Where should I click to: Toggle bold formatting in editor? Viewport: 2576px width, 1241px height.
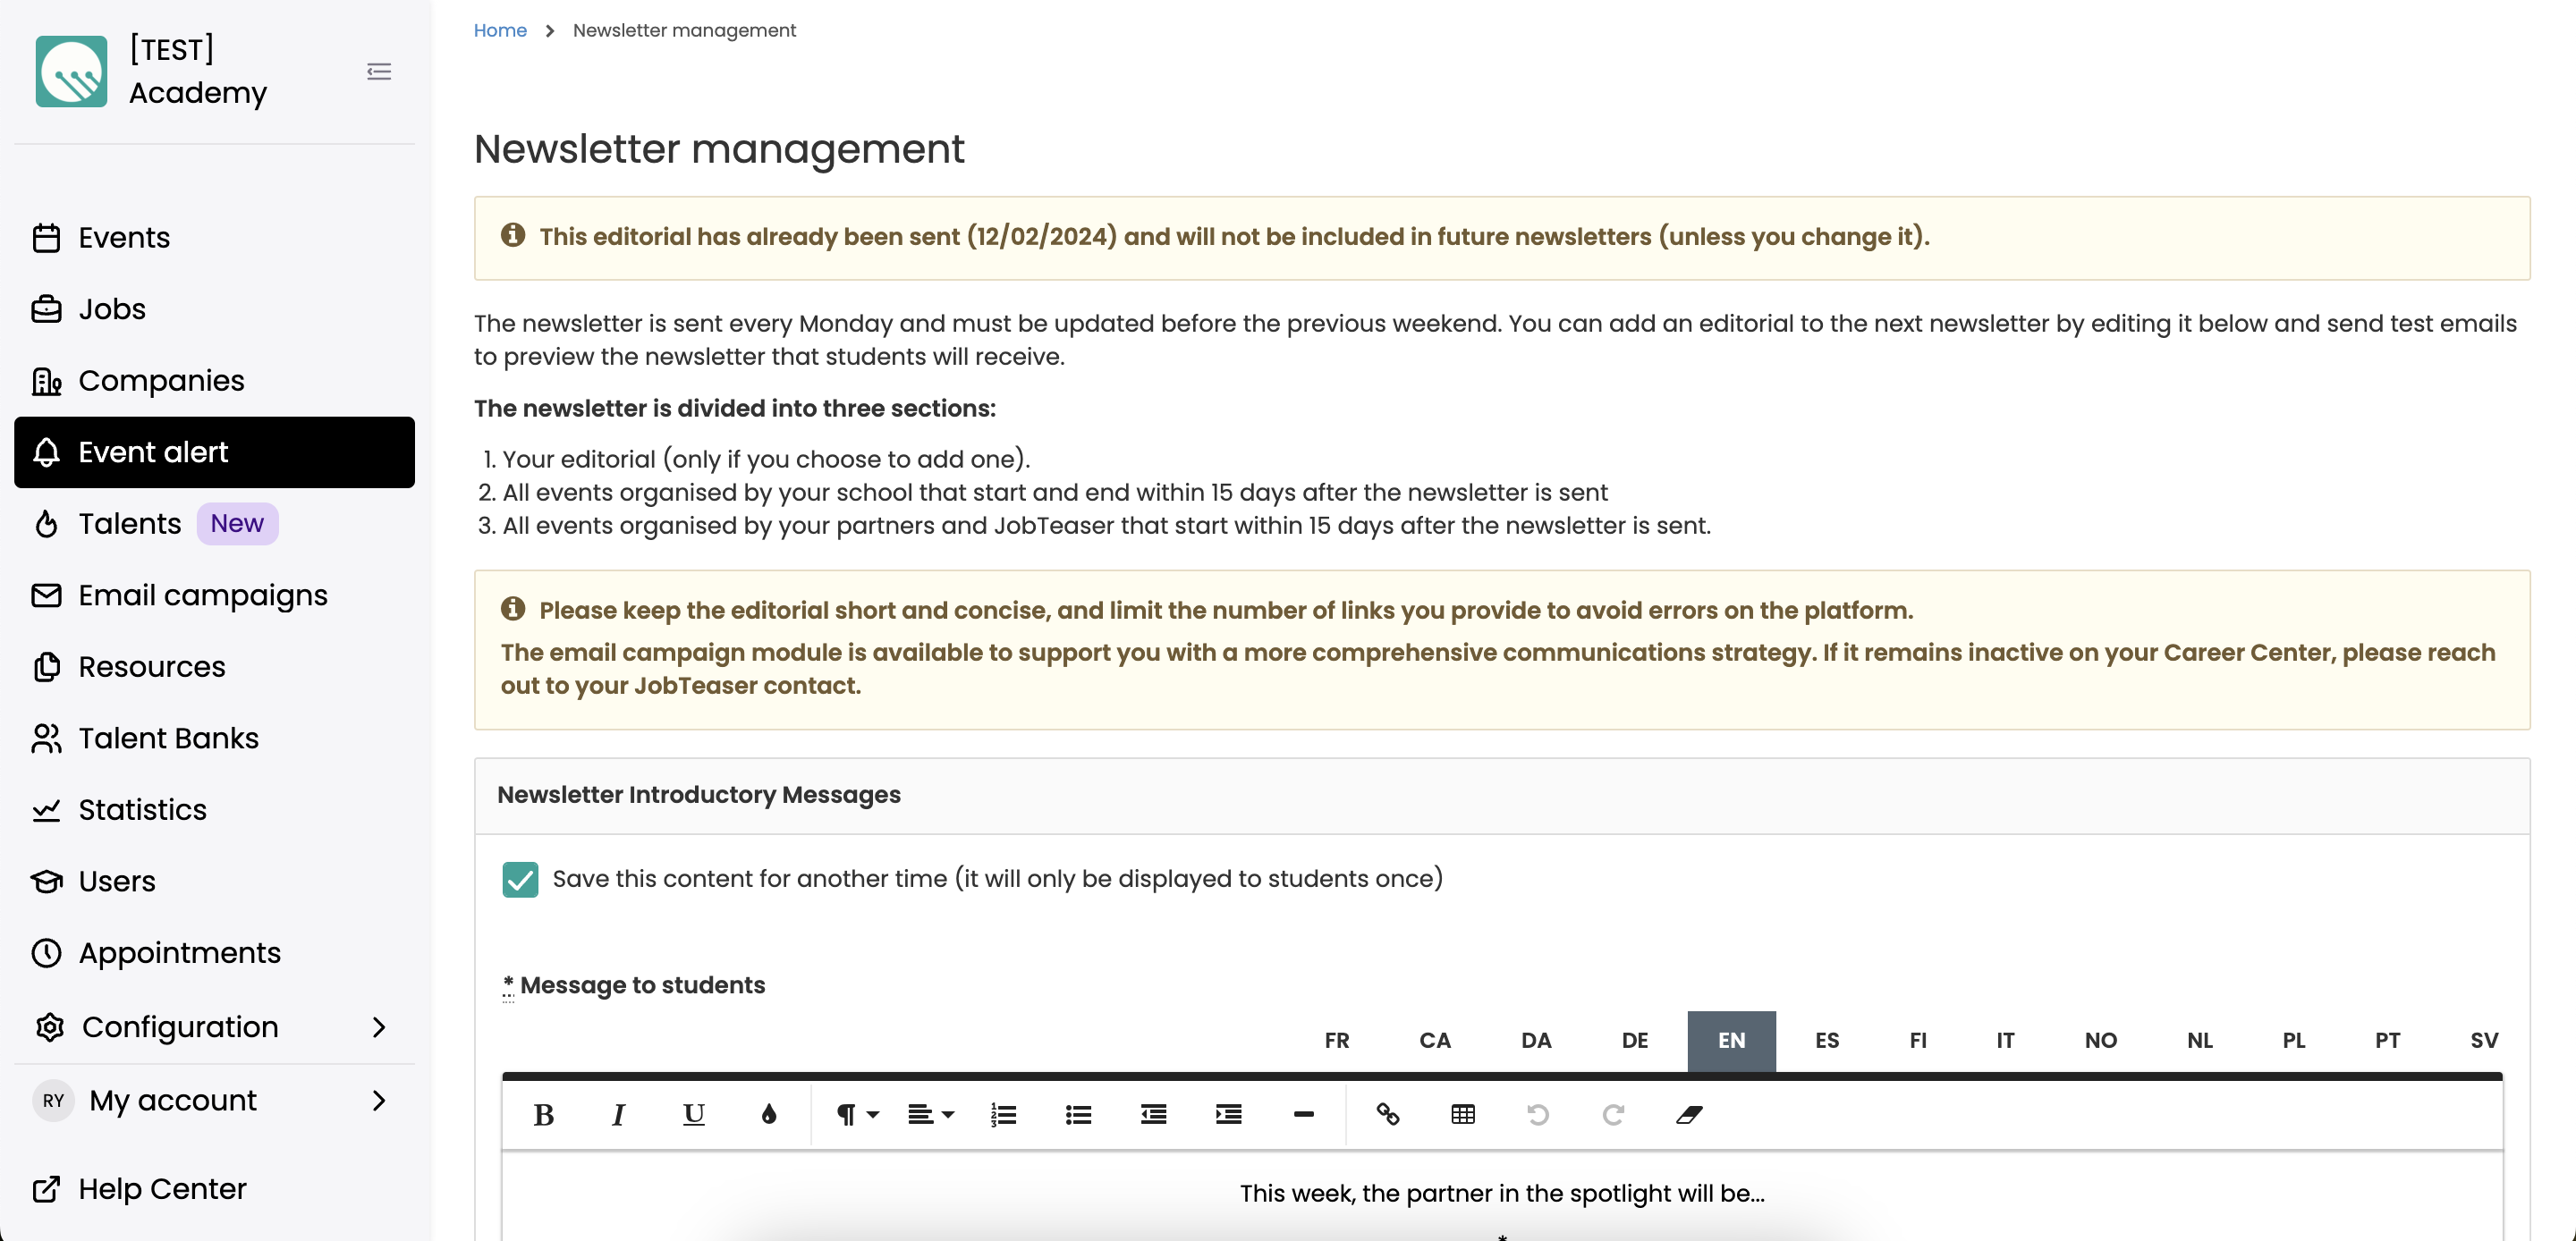(543, 1114)
